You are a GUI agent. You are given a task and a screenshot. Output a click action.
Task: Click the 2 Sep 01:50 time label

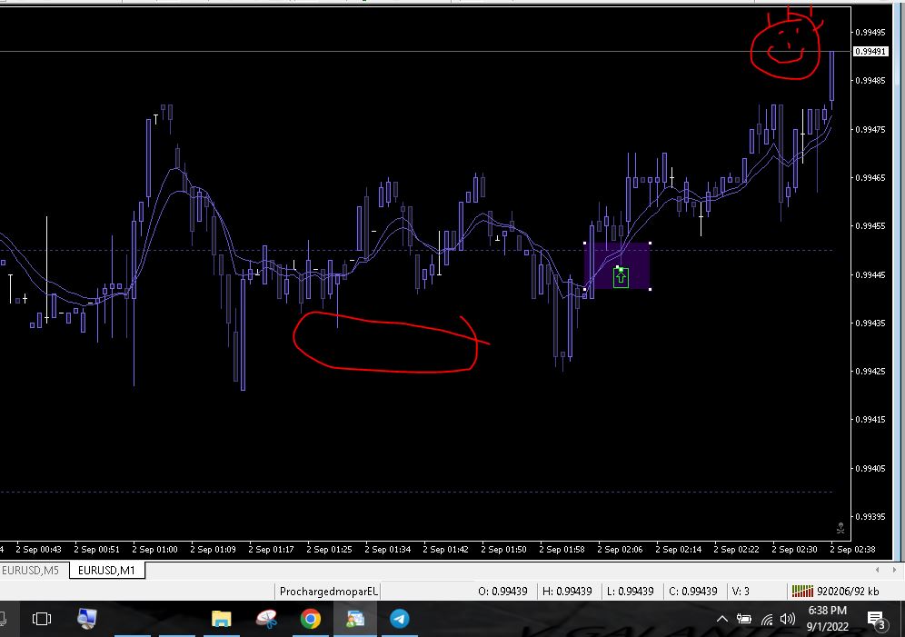(x=504, y=549)
